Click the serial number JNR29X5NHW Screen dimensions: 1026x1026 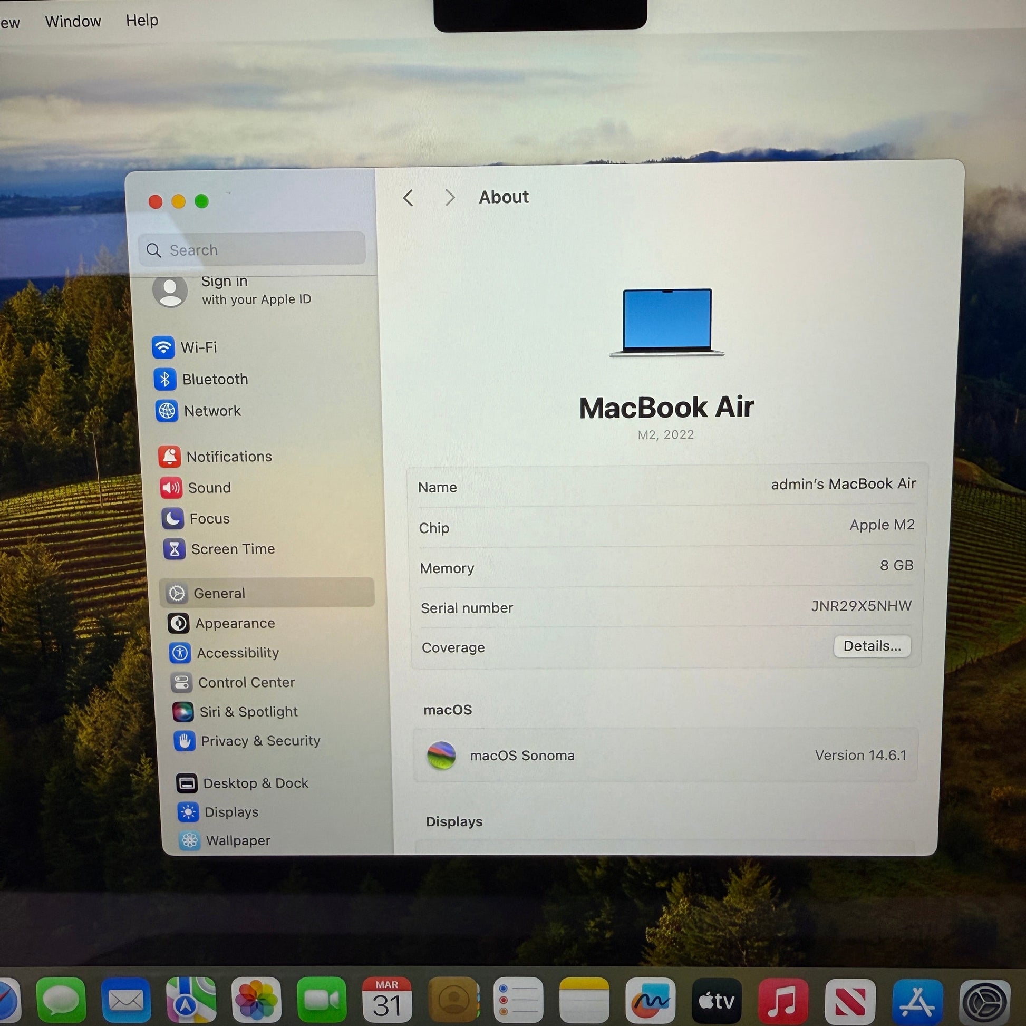point(862,606)
